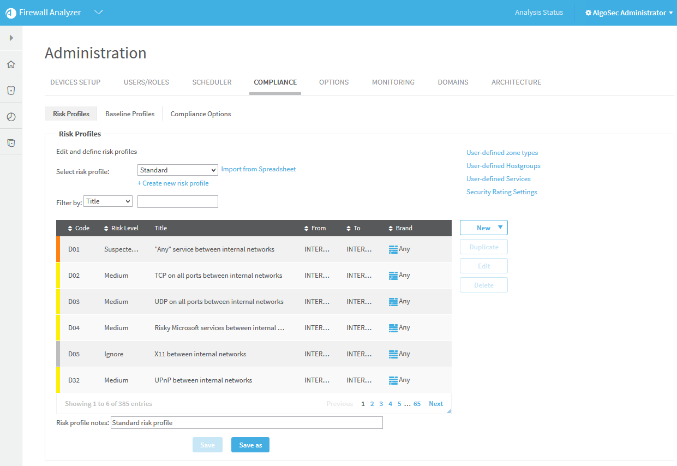This screenshot has height=466, width=677.
Task: Click Import from Spreadsheet link
Action: (x=258, y=169)
